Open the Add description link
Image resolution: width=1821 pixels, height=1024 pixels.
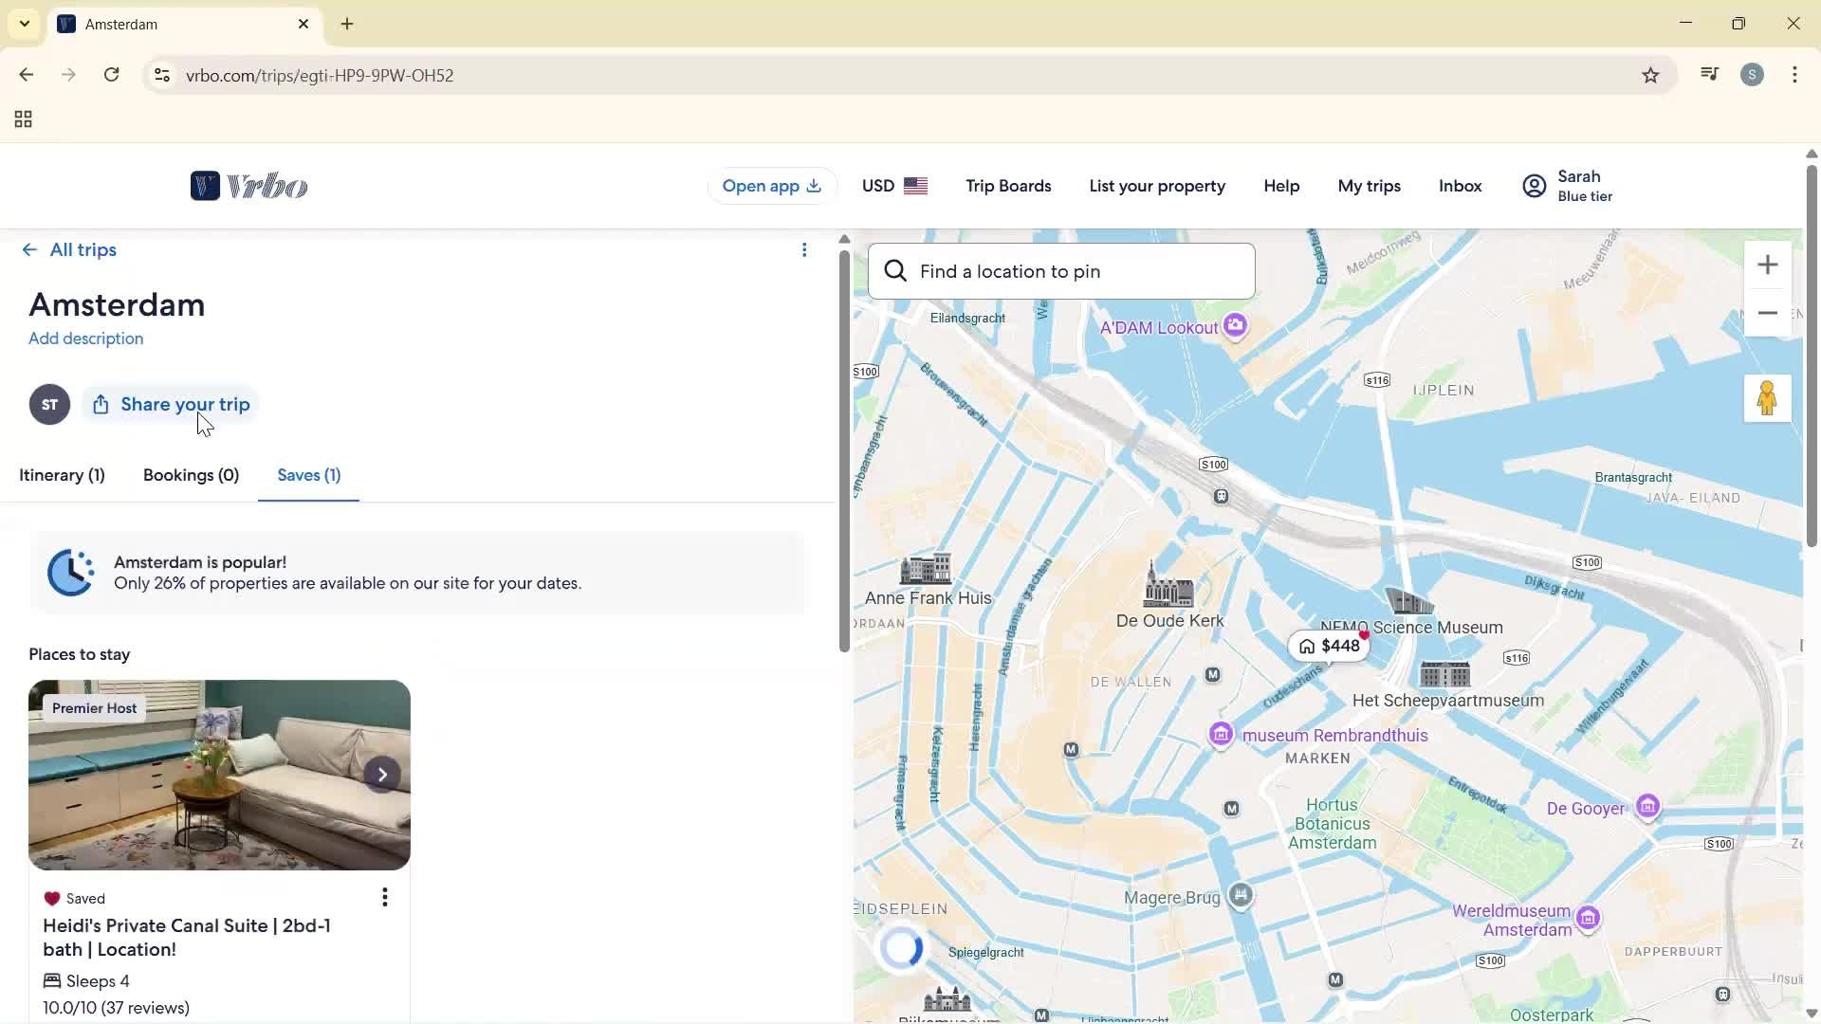click(x=84, y=338)
